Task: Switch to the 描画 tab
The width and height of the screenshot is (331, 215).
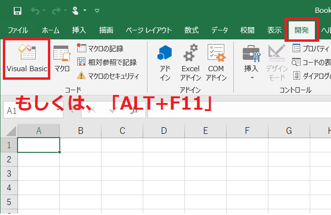Action: [x=106, y=30]
